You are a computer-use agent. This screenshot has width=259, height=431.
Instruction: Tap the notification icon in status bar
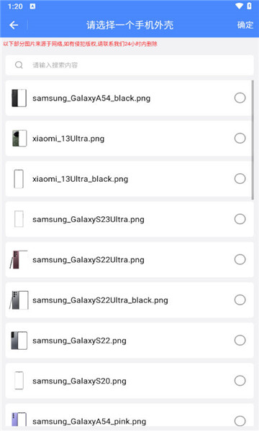click(32, 6)
